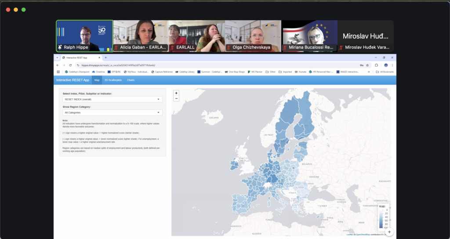Click the round plus button at map corner
This screenshot has width=450, height=239.
(389, 232)
